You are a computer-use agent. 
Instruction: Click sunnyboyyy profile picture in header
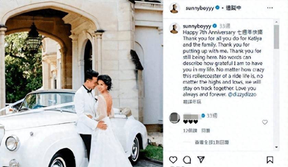[x=174, y=8]
